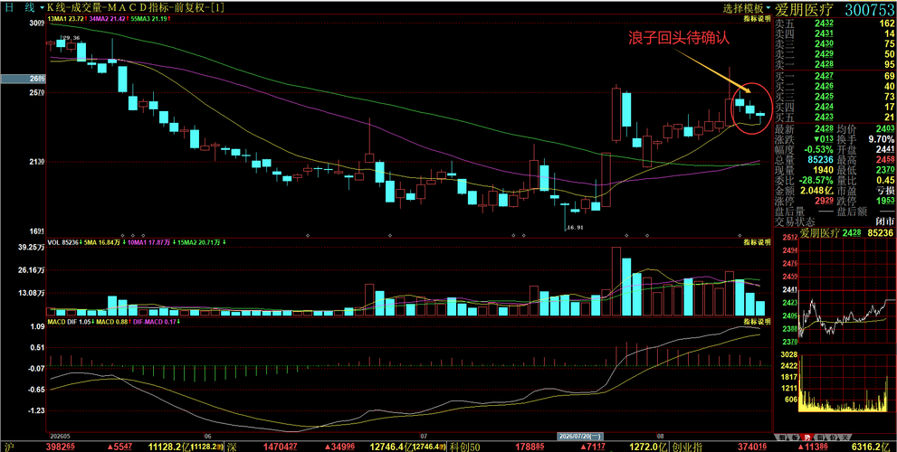Click 指标说明 on the MACD panel
The image size is (897, 452).
point(757,323)
